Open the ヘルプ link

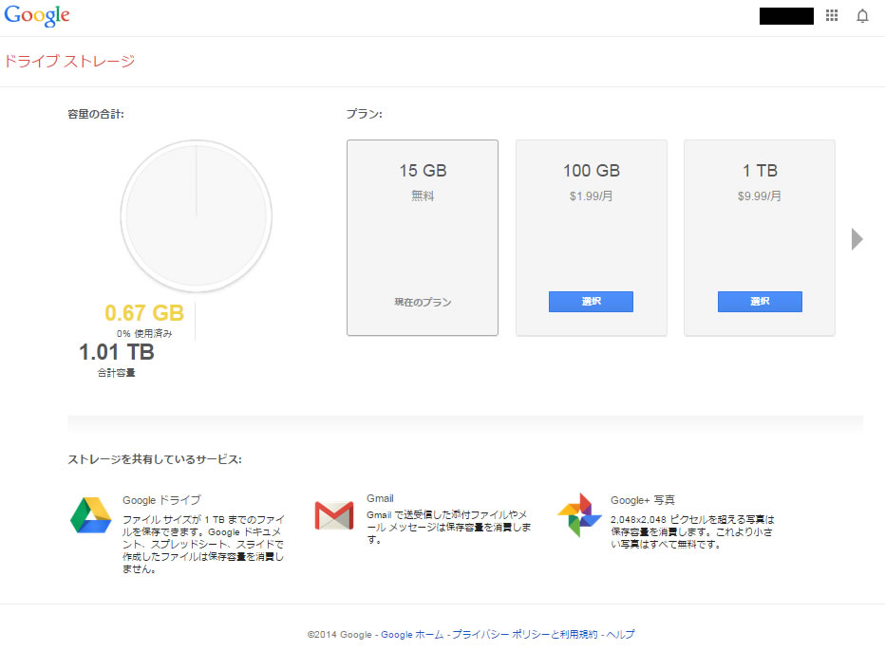pos(622,634)
